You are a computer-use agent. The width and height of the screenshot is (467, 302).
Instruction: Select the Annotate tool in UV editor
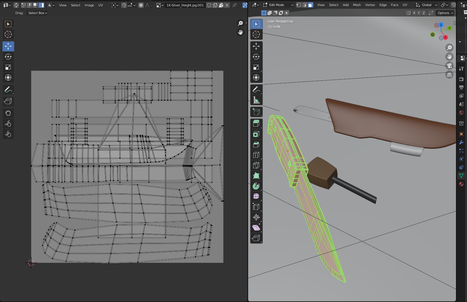[x=8, y=89]
